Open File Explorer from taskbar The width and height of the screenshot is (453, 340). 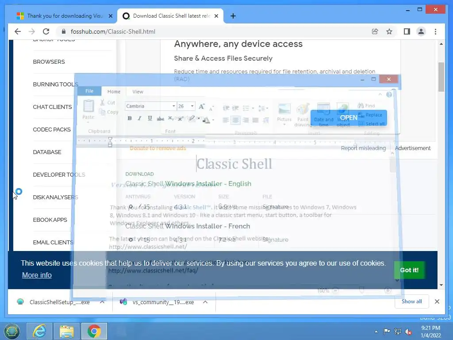(x=66, y=331)
